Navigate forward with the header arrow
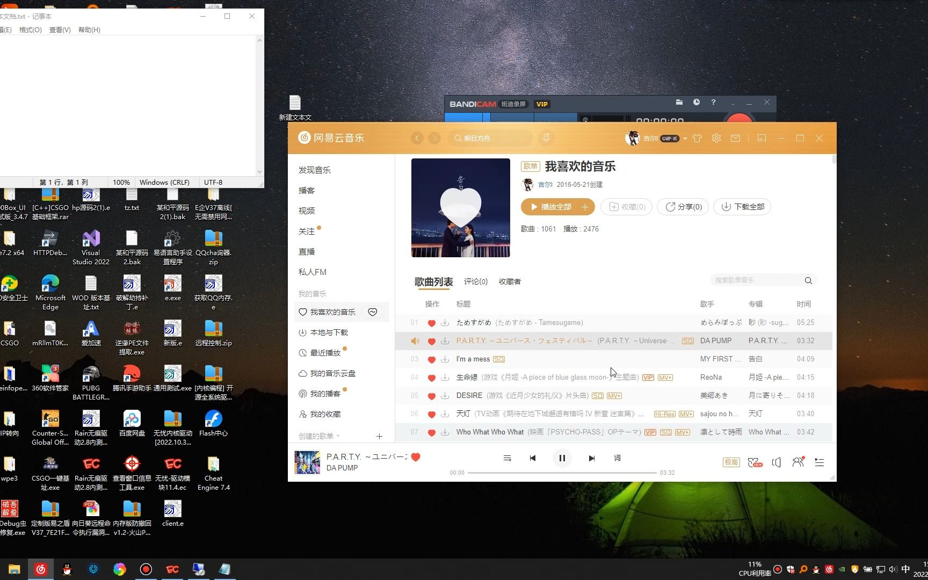 (x=434, y=138)
